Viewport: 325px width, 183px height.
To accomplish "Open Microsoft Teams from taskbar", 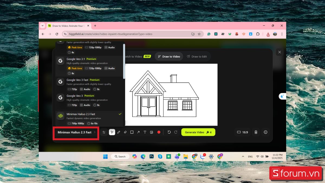I will coord(177,156).
